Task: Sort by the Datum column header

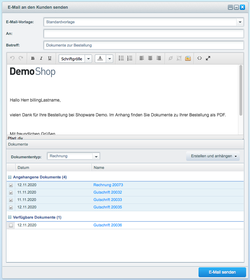Action: coord(53,168)
